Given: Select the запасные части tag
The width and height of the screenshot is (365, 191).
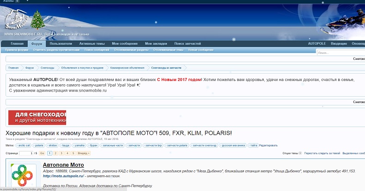Looking at the screenshot, I should pyautogui.click(x=112, y=145).
